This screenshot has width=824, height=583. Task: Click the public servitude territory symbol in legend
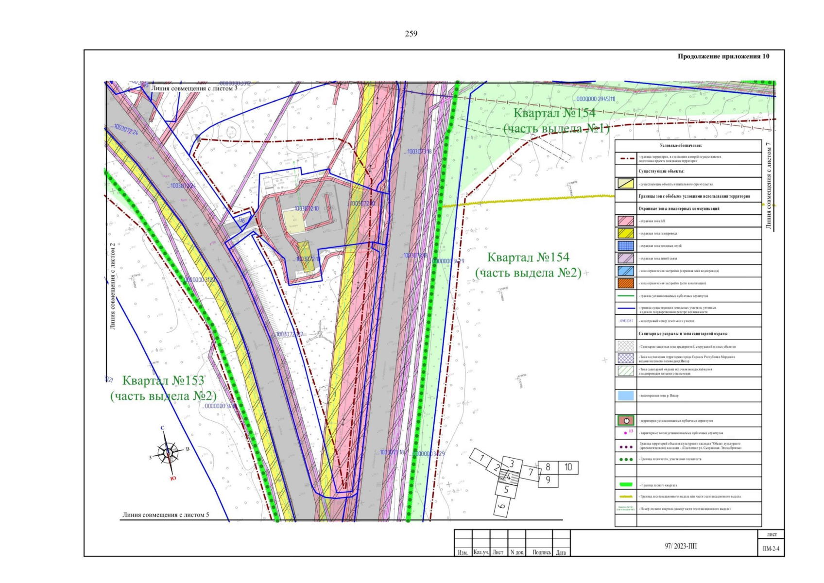coord(626,421)
